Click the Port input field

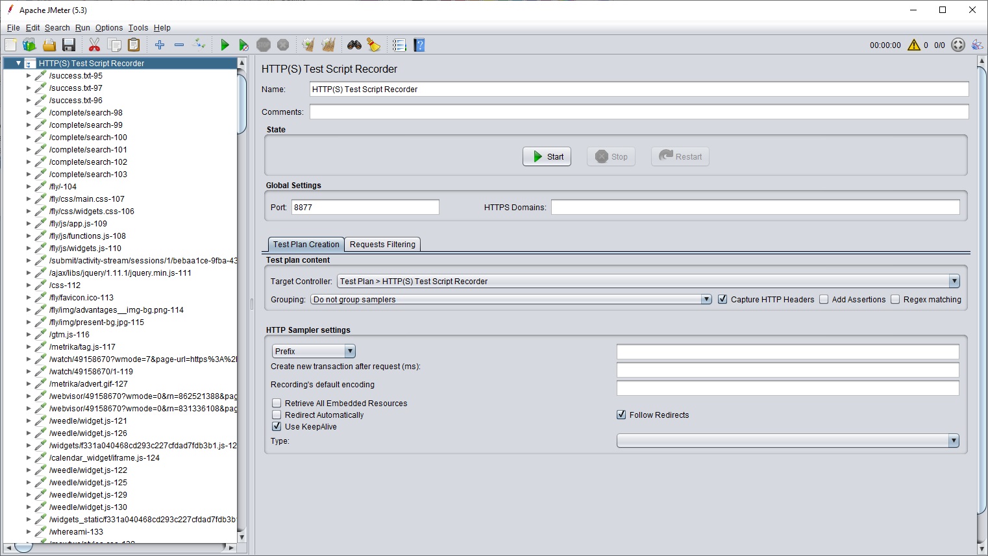[365, 207]
